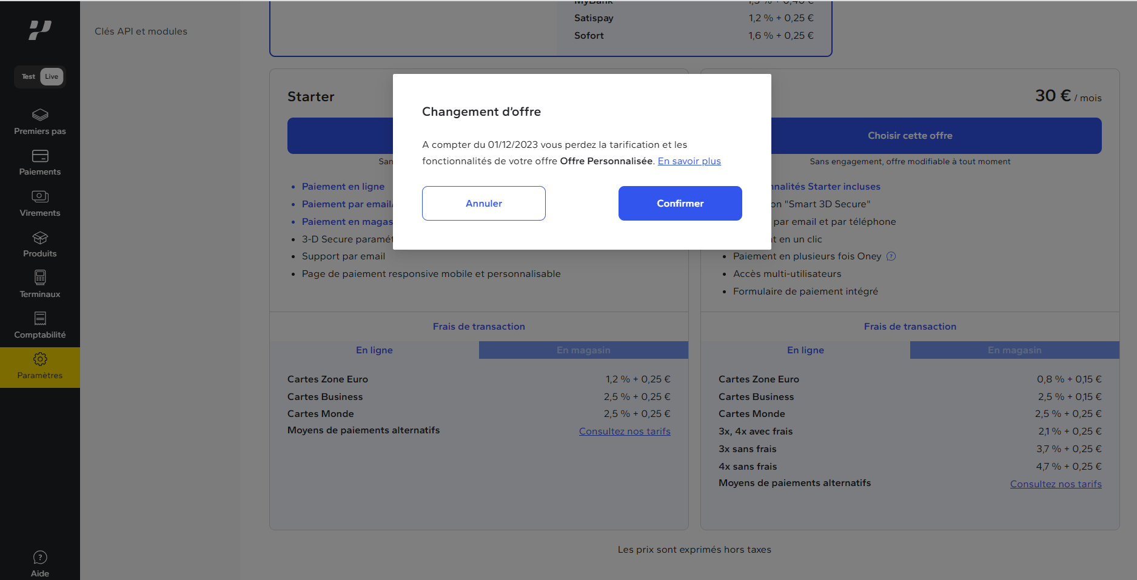The image size is (1137, 580).
Task: Confirm the offer change
Action: (x=680, y=203)
